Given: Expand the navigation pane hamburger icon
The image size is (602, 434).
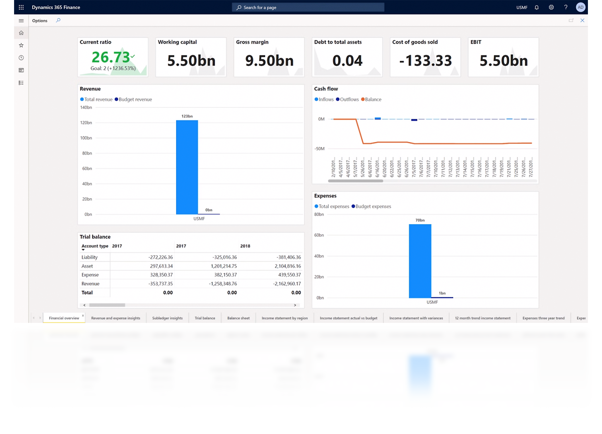Looking at the screenshot, I should 21,21.
